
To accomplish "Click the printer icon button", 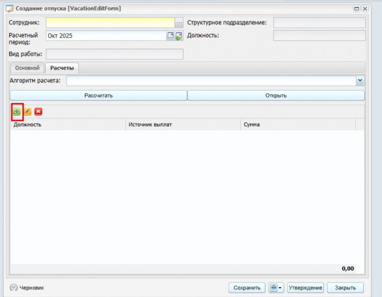I will click(x=273, y=288).
